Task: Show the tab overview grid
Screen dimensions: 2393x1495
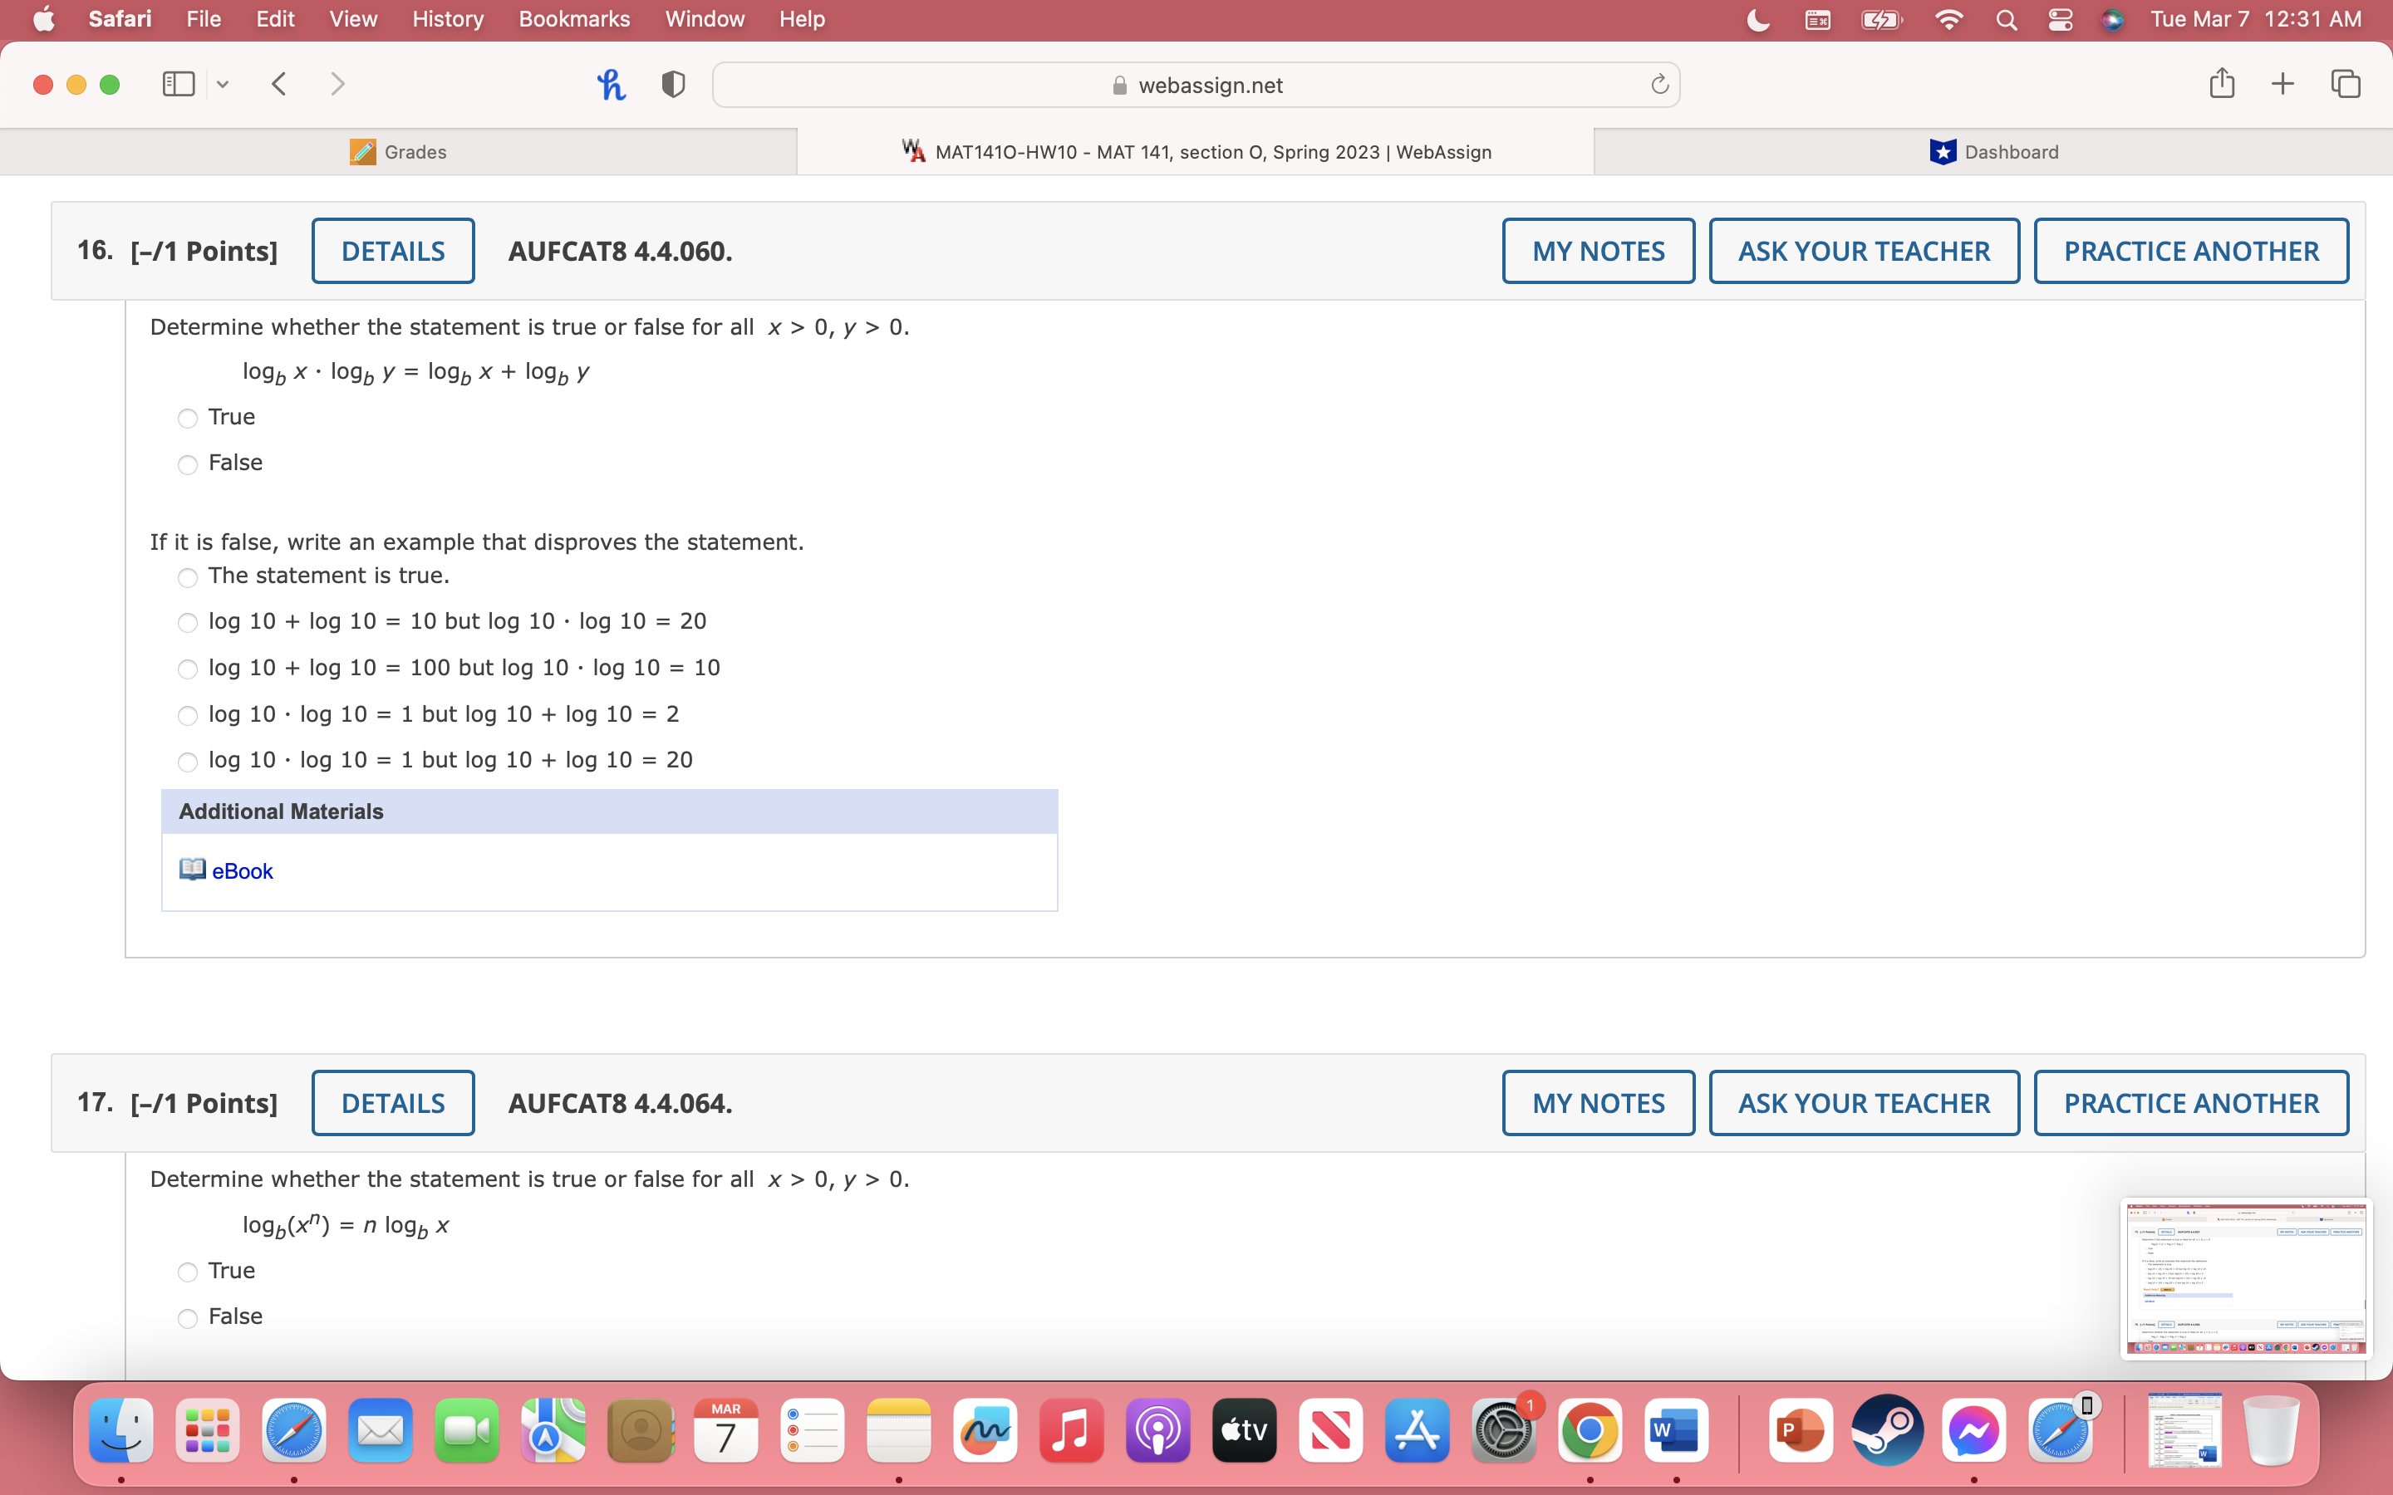Action: [x=2345, y=83]
